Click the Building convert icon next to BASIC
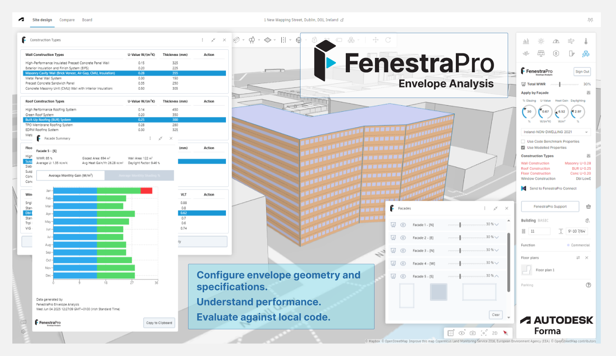Image resolution: width=616 pixels, height=356 pixels. click(588, 220)
